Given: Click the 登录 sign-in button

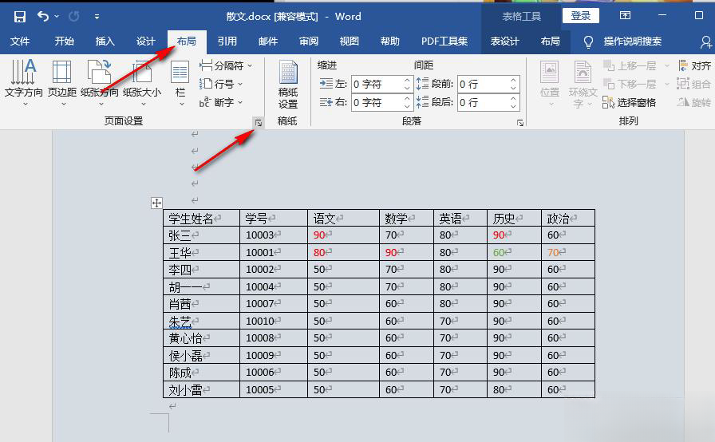Looking at the screenshot, I should coord(580,16).
